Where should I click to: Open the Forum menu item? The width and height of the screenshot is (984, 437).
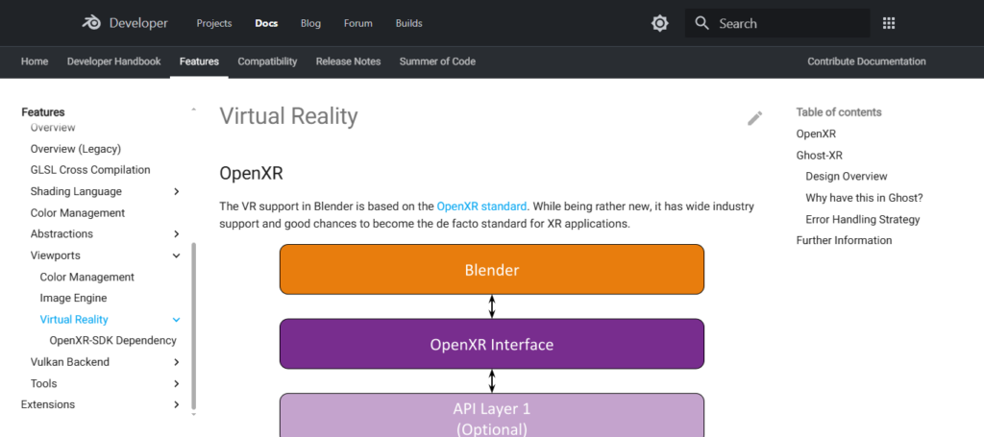tap(358, 23)
